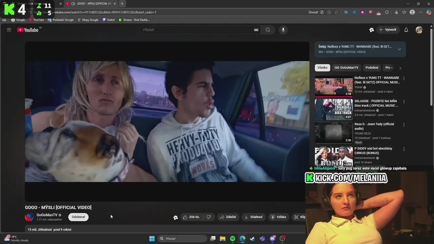Share the video via Zdieľať
This screenshot has width=434, height=244.
[x=228, y=217]
